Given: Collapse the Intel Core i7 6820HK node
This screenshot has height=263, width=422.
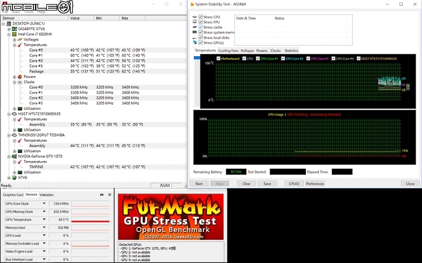Looking at the screenshot, I should coord(9,35).
